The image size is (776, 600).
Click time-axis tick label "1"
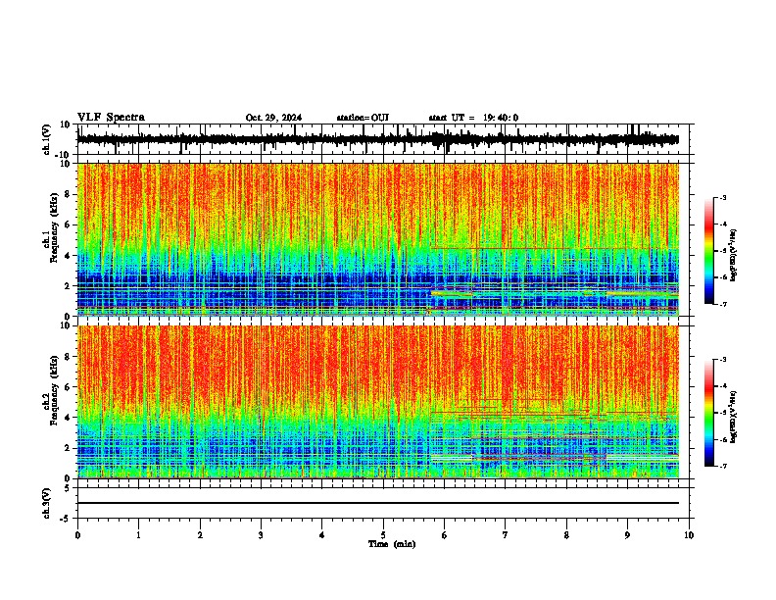click(138, 535)
